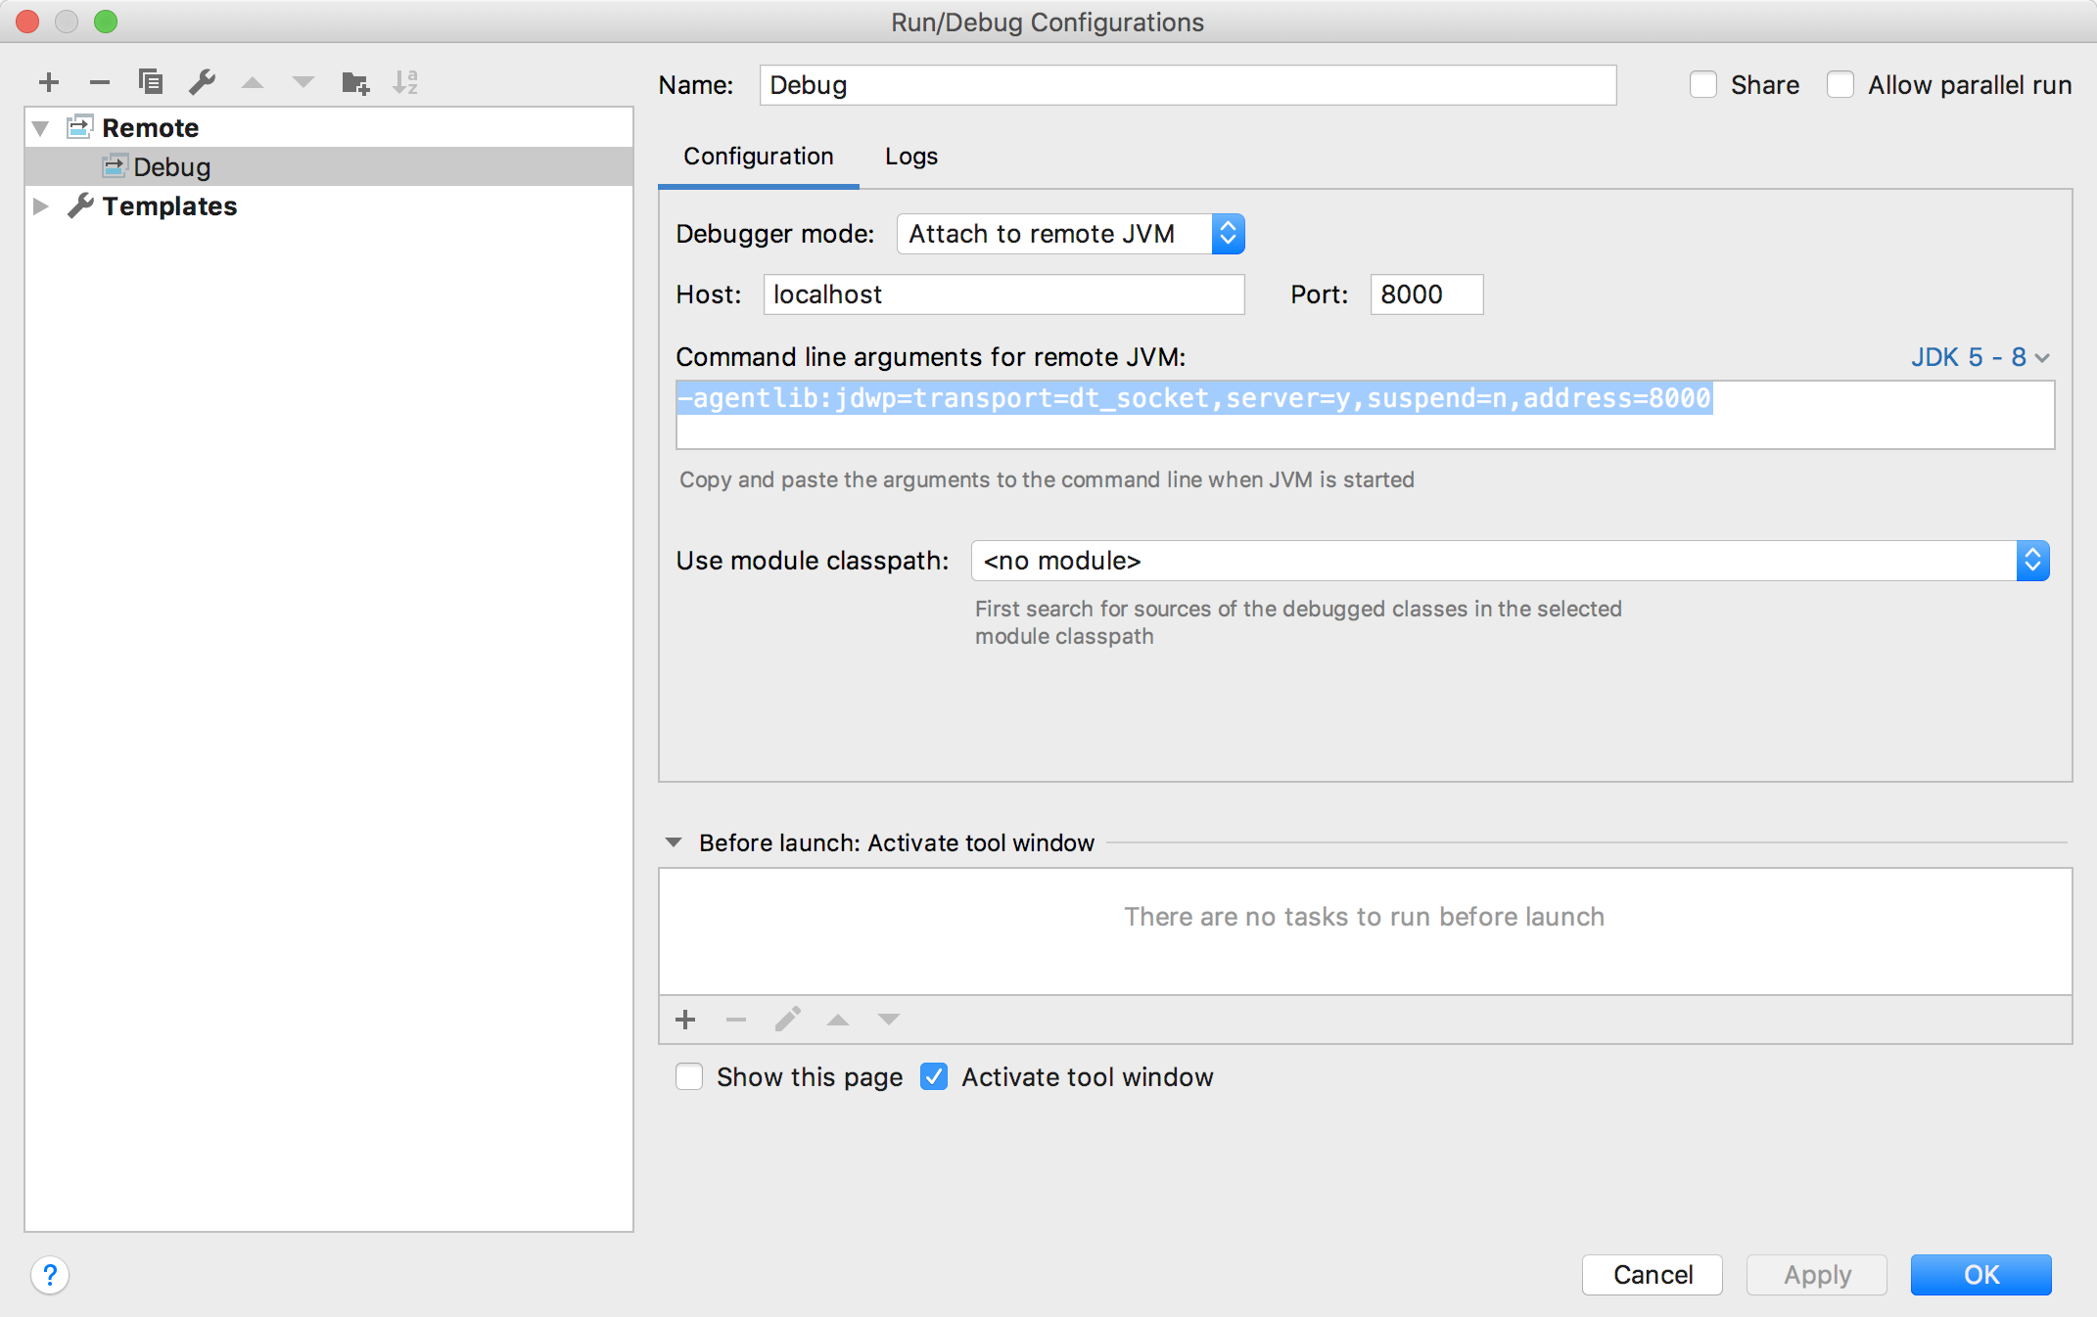Create new folder with folder-plus icon
2097x1317 pixels.
[x=354, y=82]
